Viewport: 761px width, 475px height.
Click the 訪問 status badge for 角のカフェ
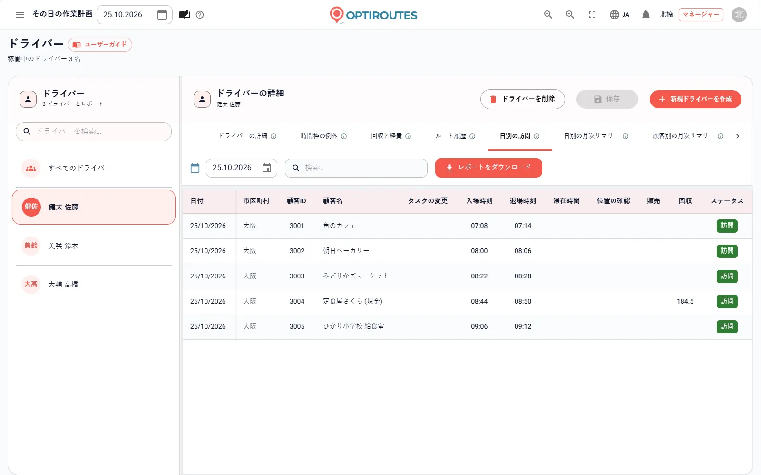[727, 226]
